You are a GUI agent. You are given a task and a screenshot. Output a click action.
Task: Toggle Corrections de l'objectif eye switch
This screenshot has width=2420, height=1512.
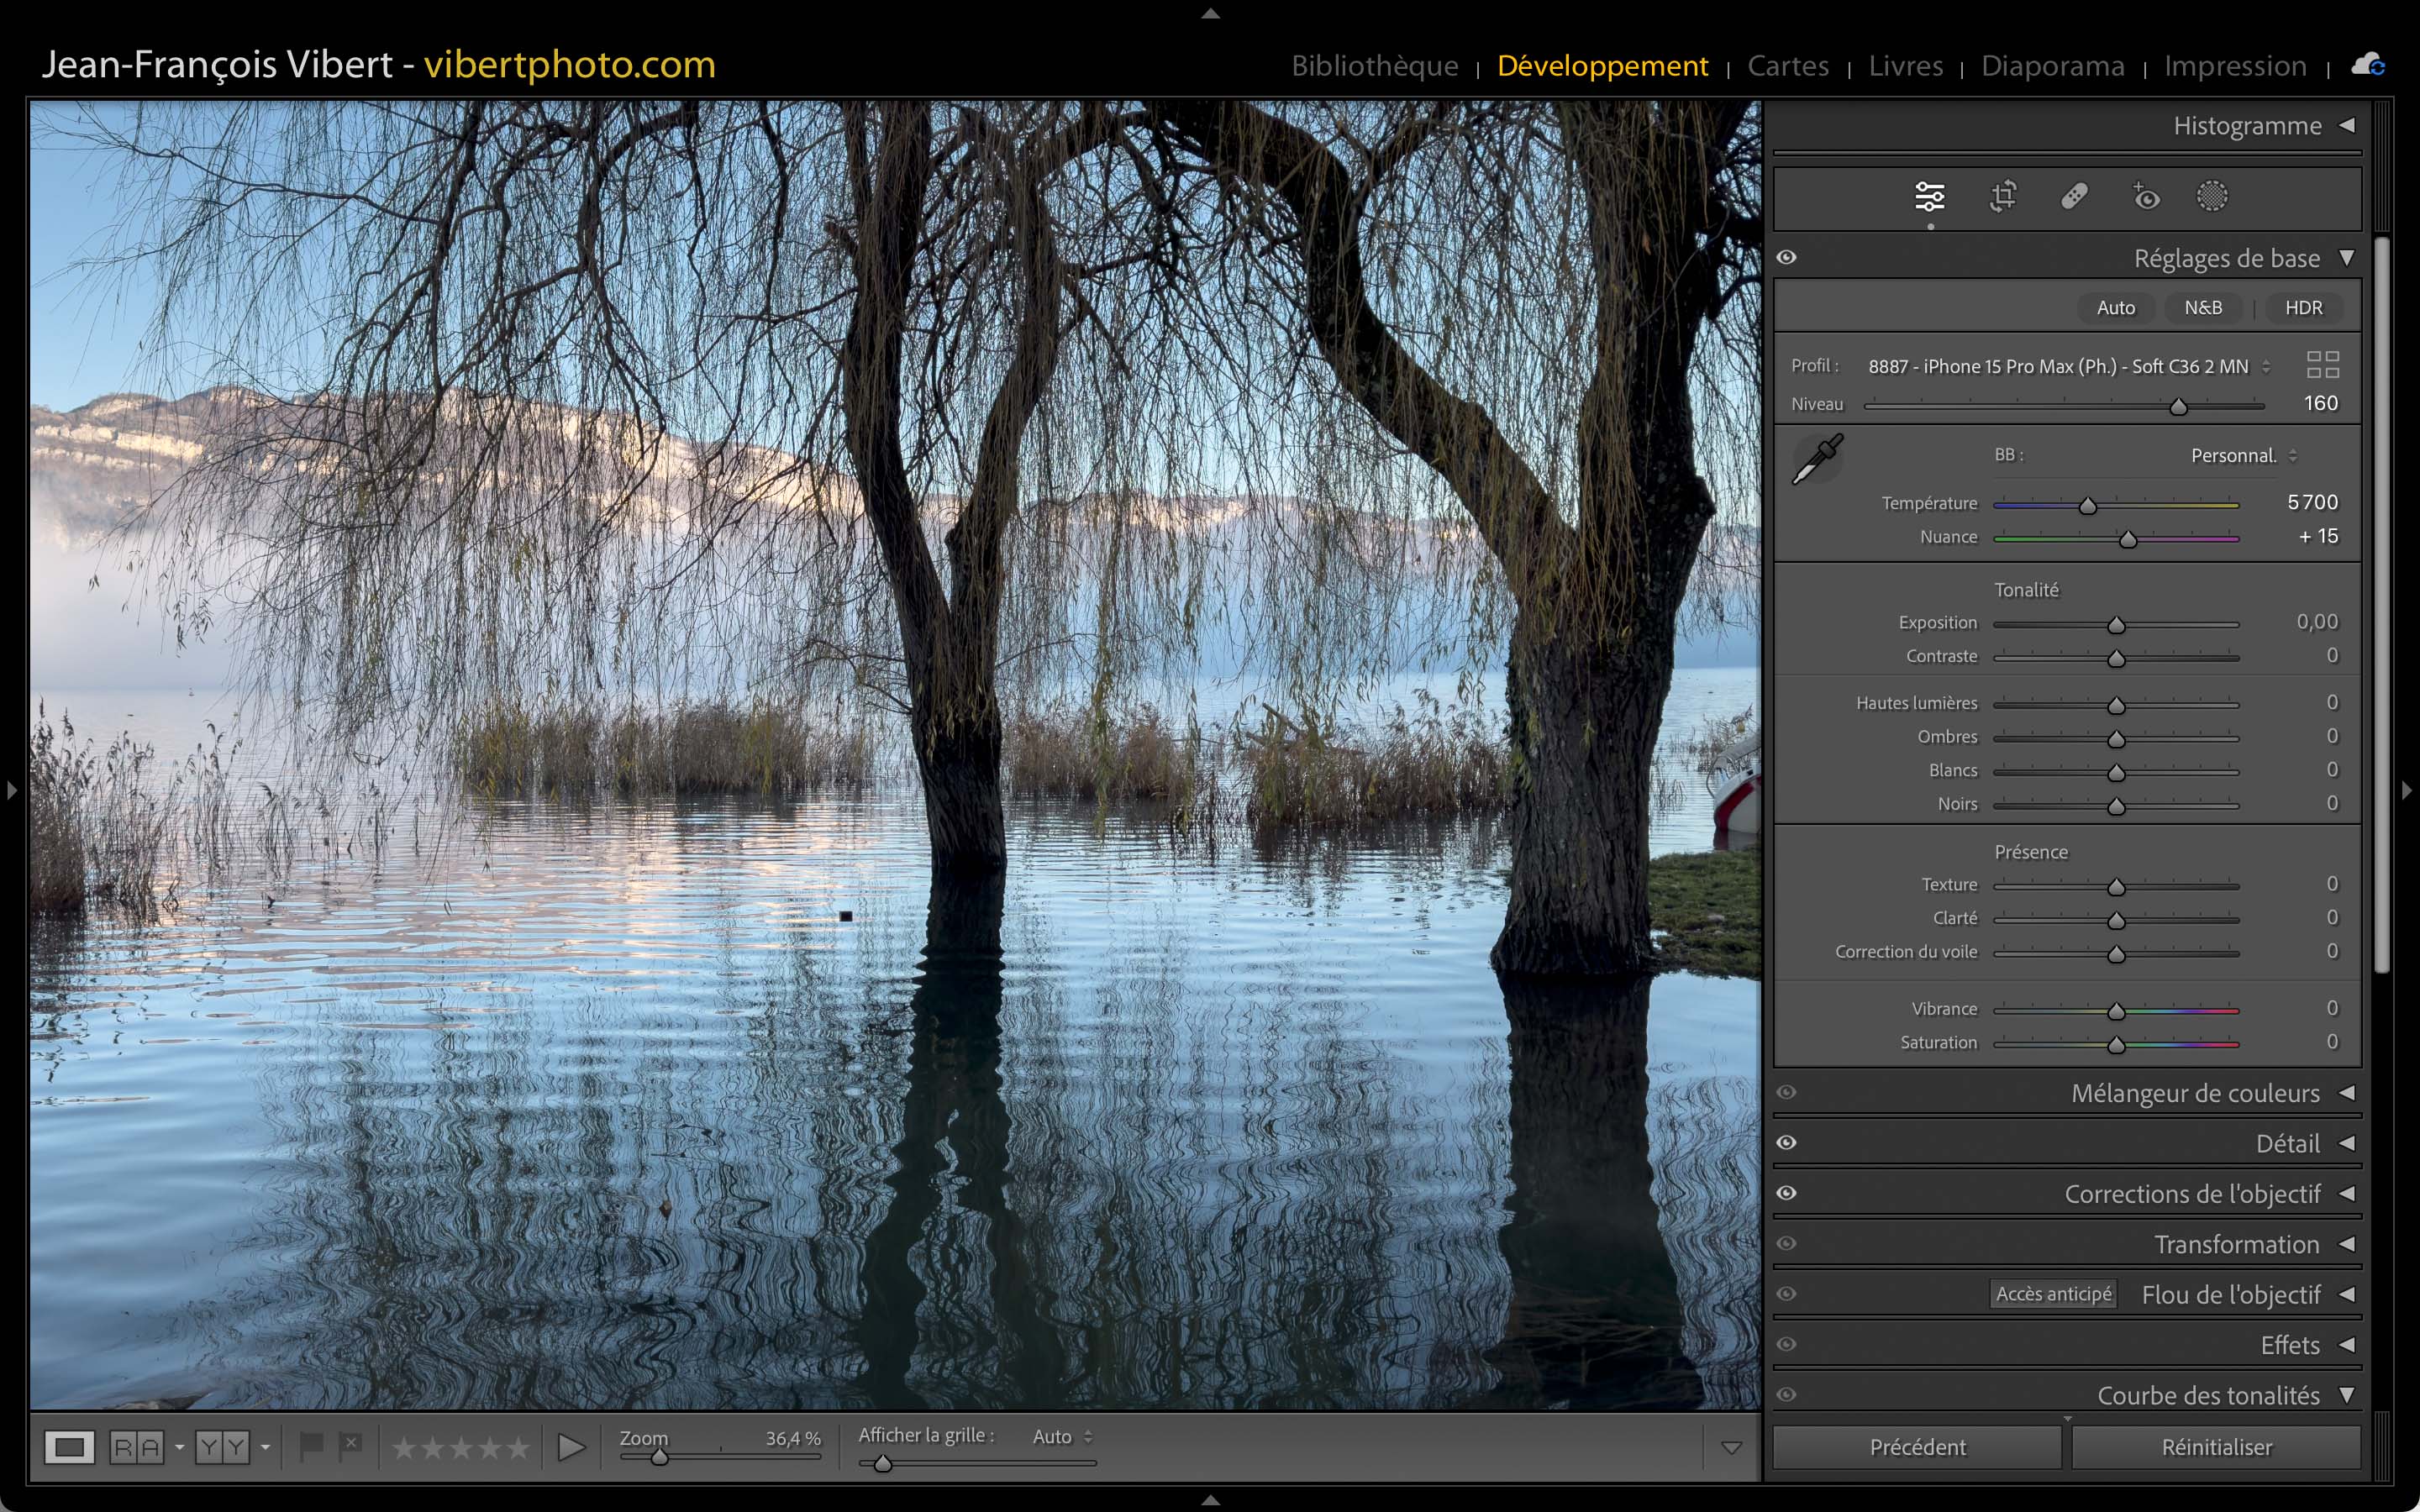coord(1787,1193)
